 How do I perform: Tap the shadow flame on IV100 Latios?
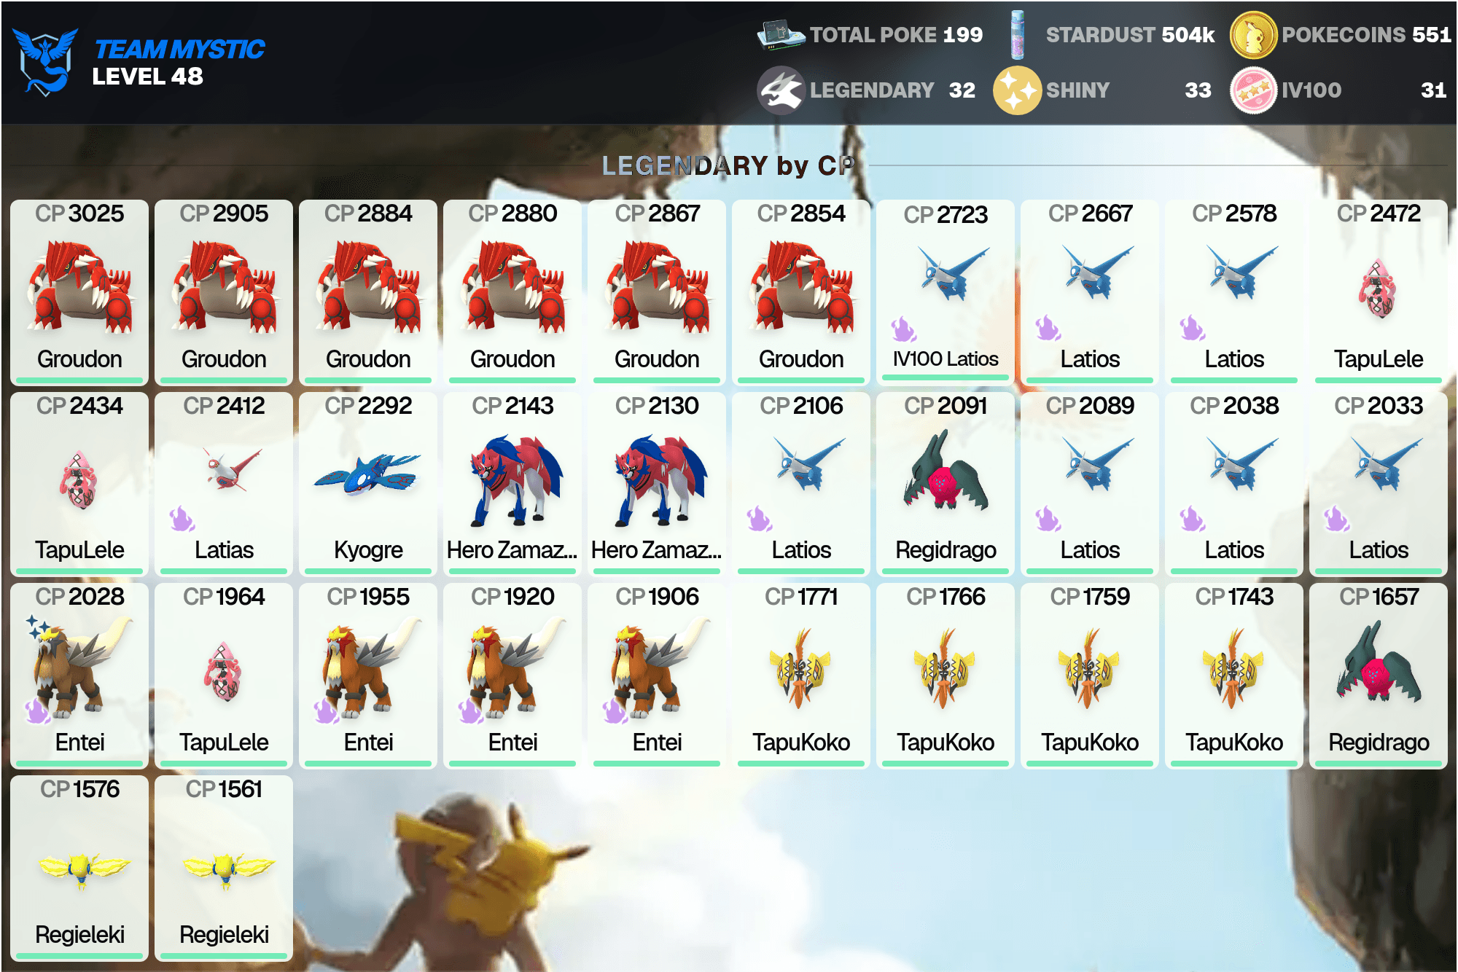click(x=903, y=329)
